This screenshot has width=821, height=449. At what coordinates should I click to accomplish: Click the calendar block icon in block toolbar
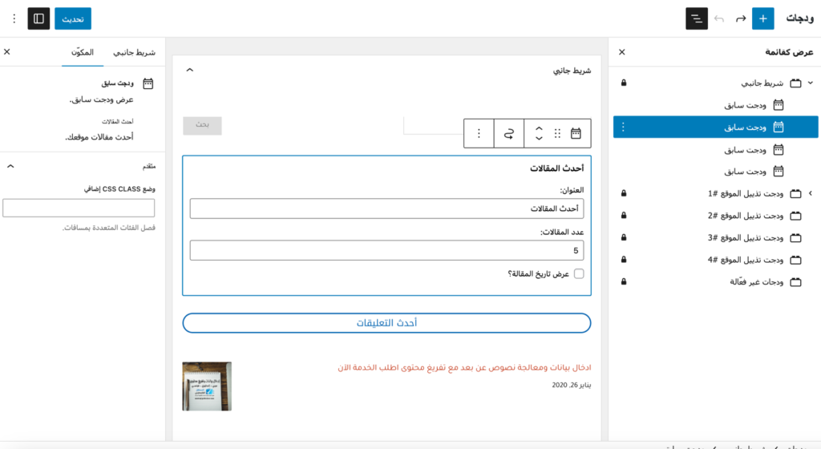tap(576, 133)
